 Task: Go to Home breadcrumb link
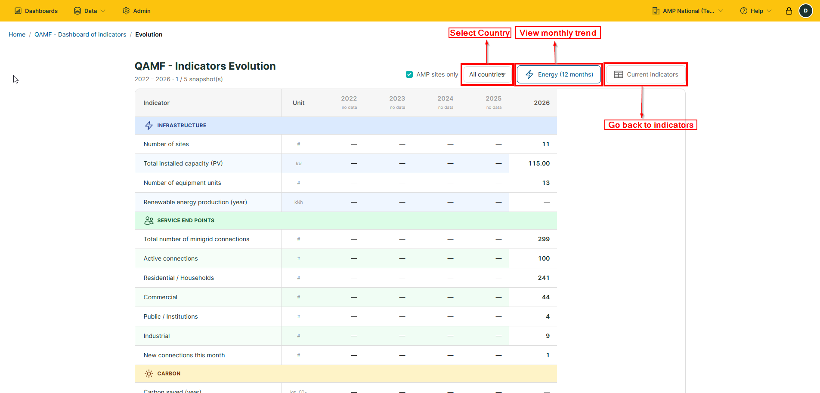[x=17, y=34]
